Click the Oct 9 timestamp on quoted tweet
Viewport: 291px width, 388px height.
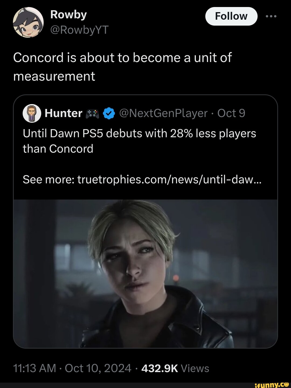click(231, 113)
